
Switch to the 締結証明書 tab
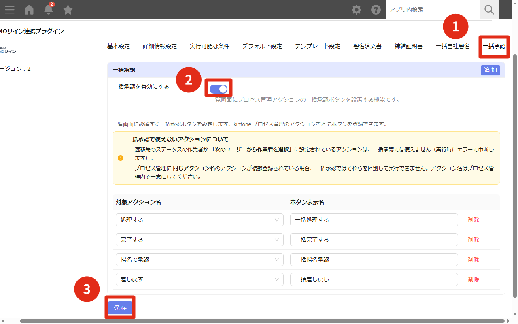pos(409,46)
